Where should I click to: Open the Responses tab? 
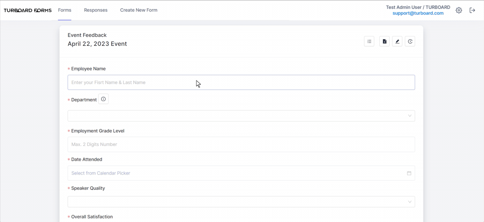pyautogui.click(x=96, y=10)
